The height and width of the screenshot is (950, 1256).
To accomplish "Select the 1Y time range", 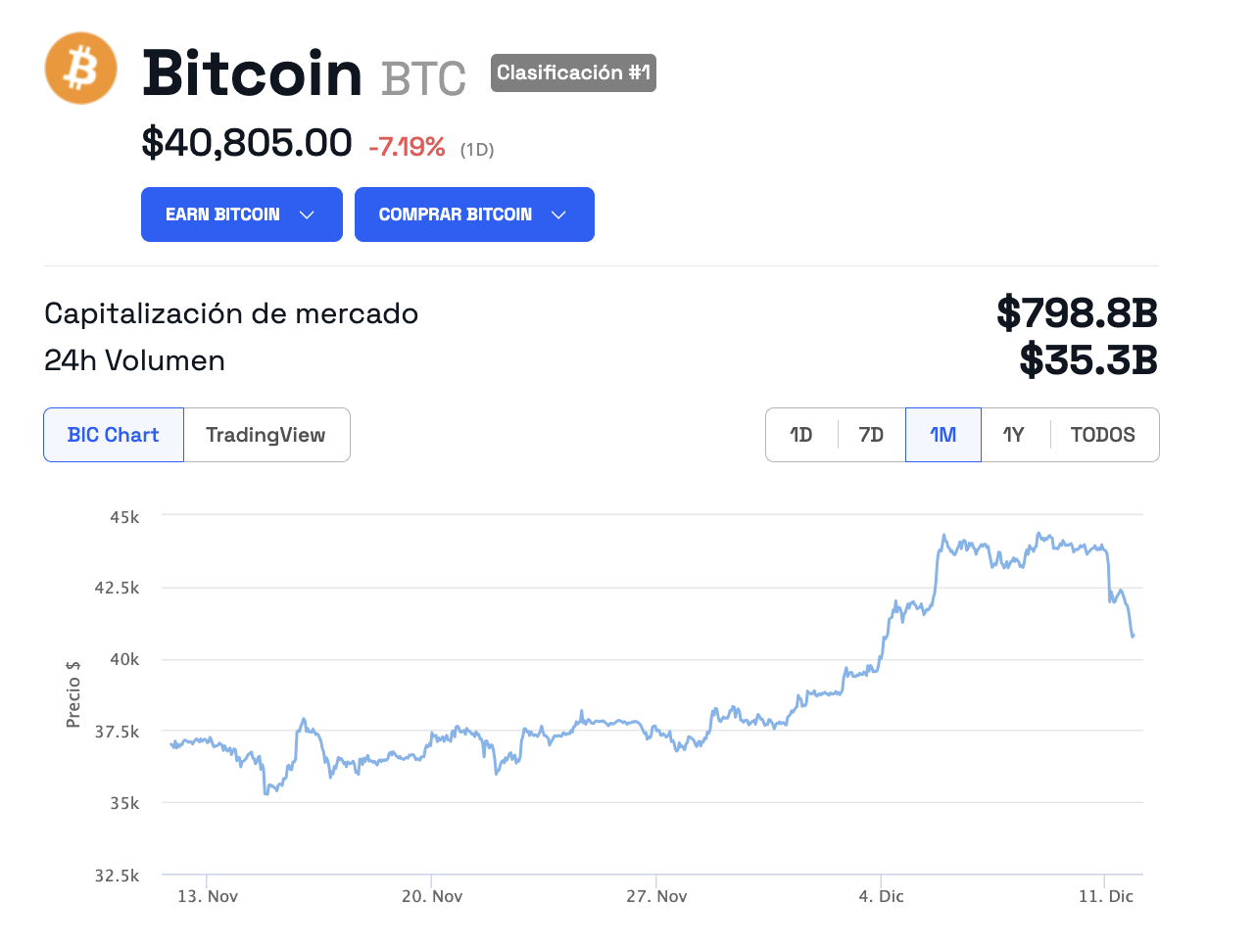I will click(1014, 435).
